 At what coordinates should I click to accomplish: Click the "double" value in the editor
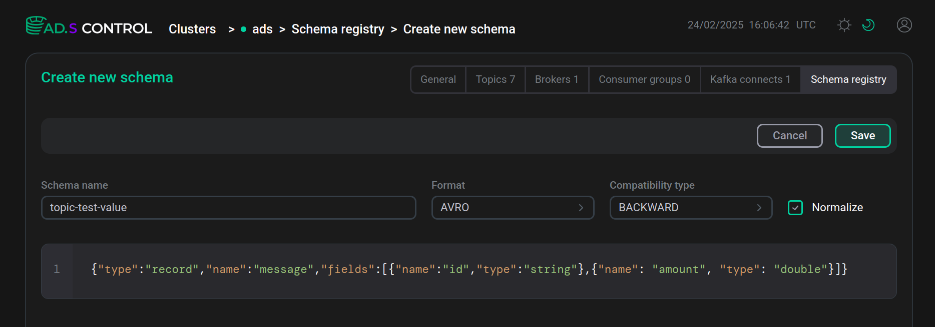pos(800,270)
